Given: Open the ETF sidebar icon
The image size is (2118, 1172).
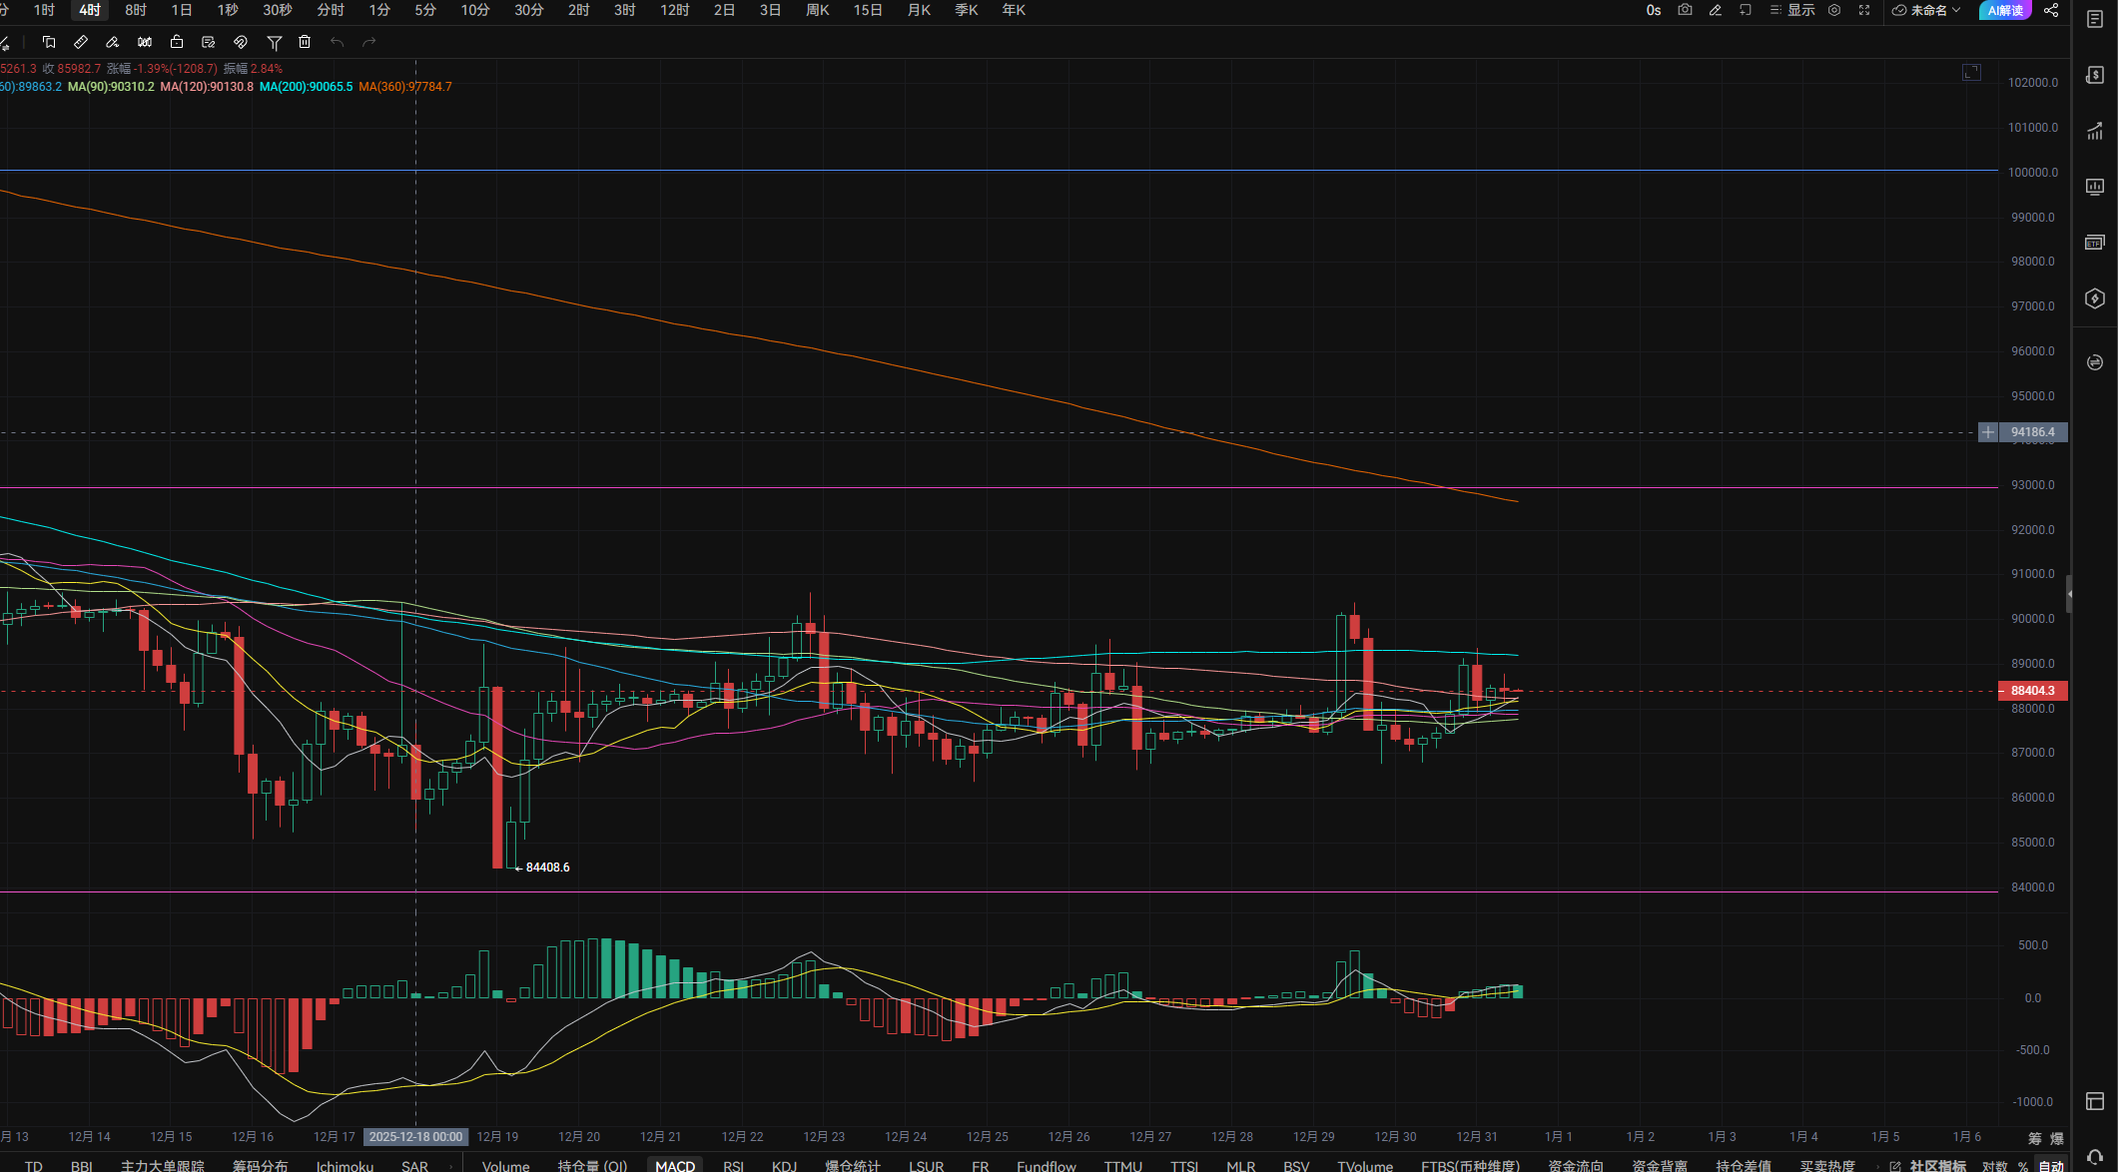Looking at the screenshot, I should pyautogui.click(x=2094, y=243).
